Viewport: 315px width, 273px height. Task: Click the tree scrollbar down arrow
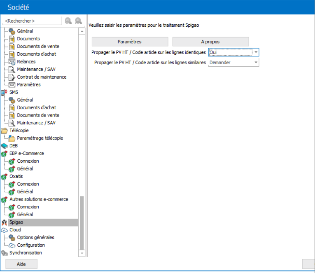[82, 253]
